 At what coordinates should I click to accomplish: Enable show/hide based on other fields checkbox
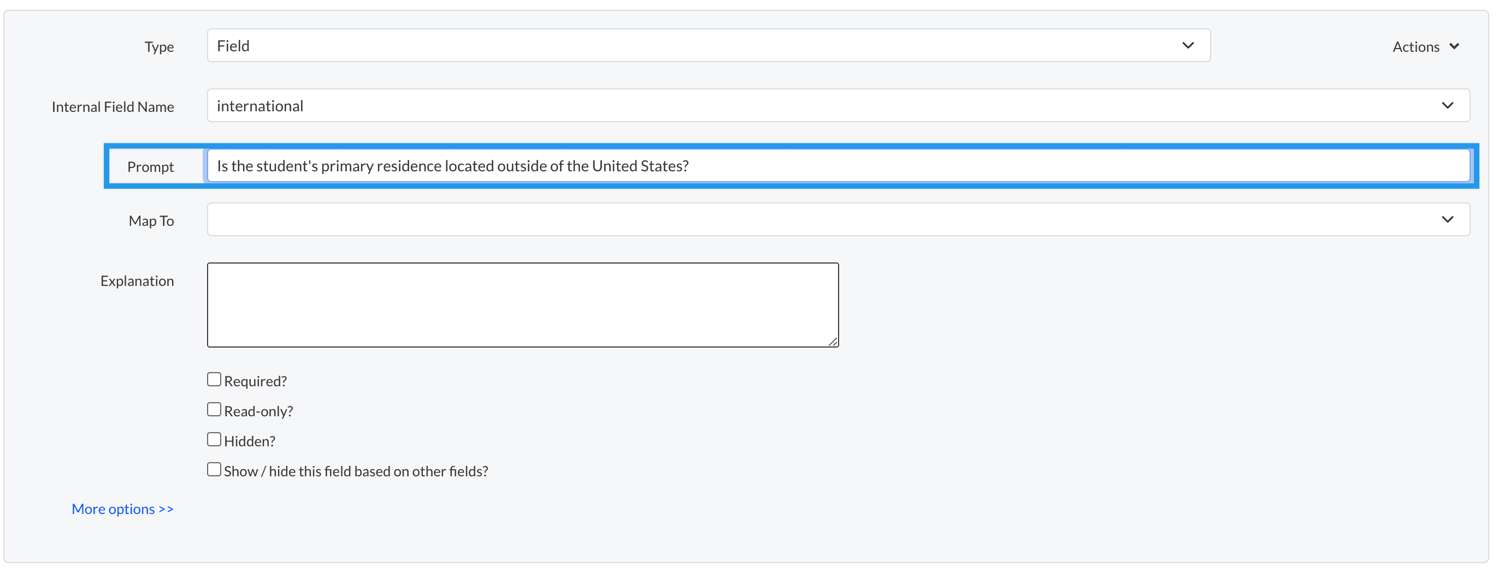(214, 469)
